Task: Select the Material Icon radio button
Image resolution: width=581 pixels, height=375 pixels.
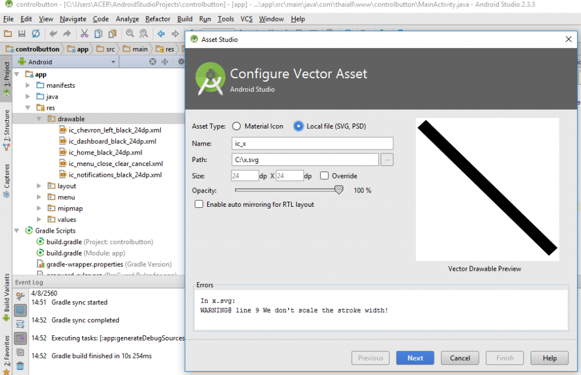Action: coord(237,126)
